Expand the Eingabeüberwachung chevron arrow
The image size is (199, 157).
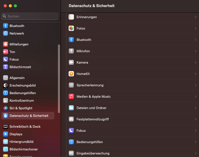point(195,153)
